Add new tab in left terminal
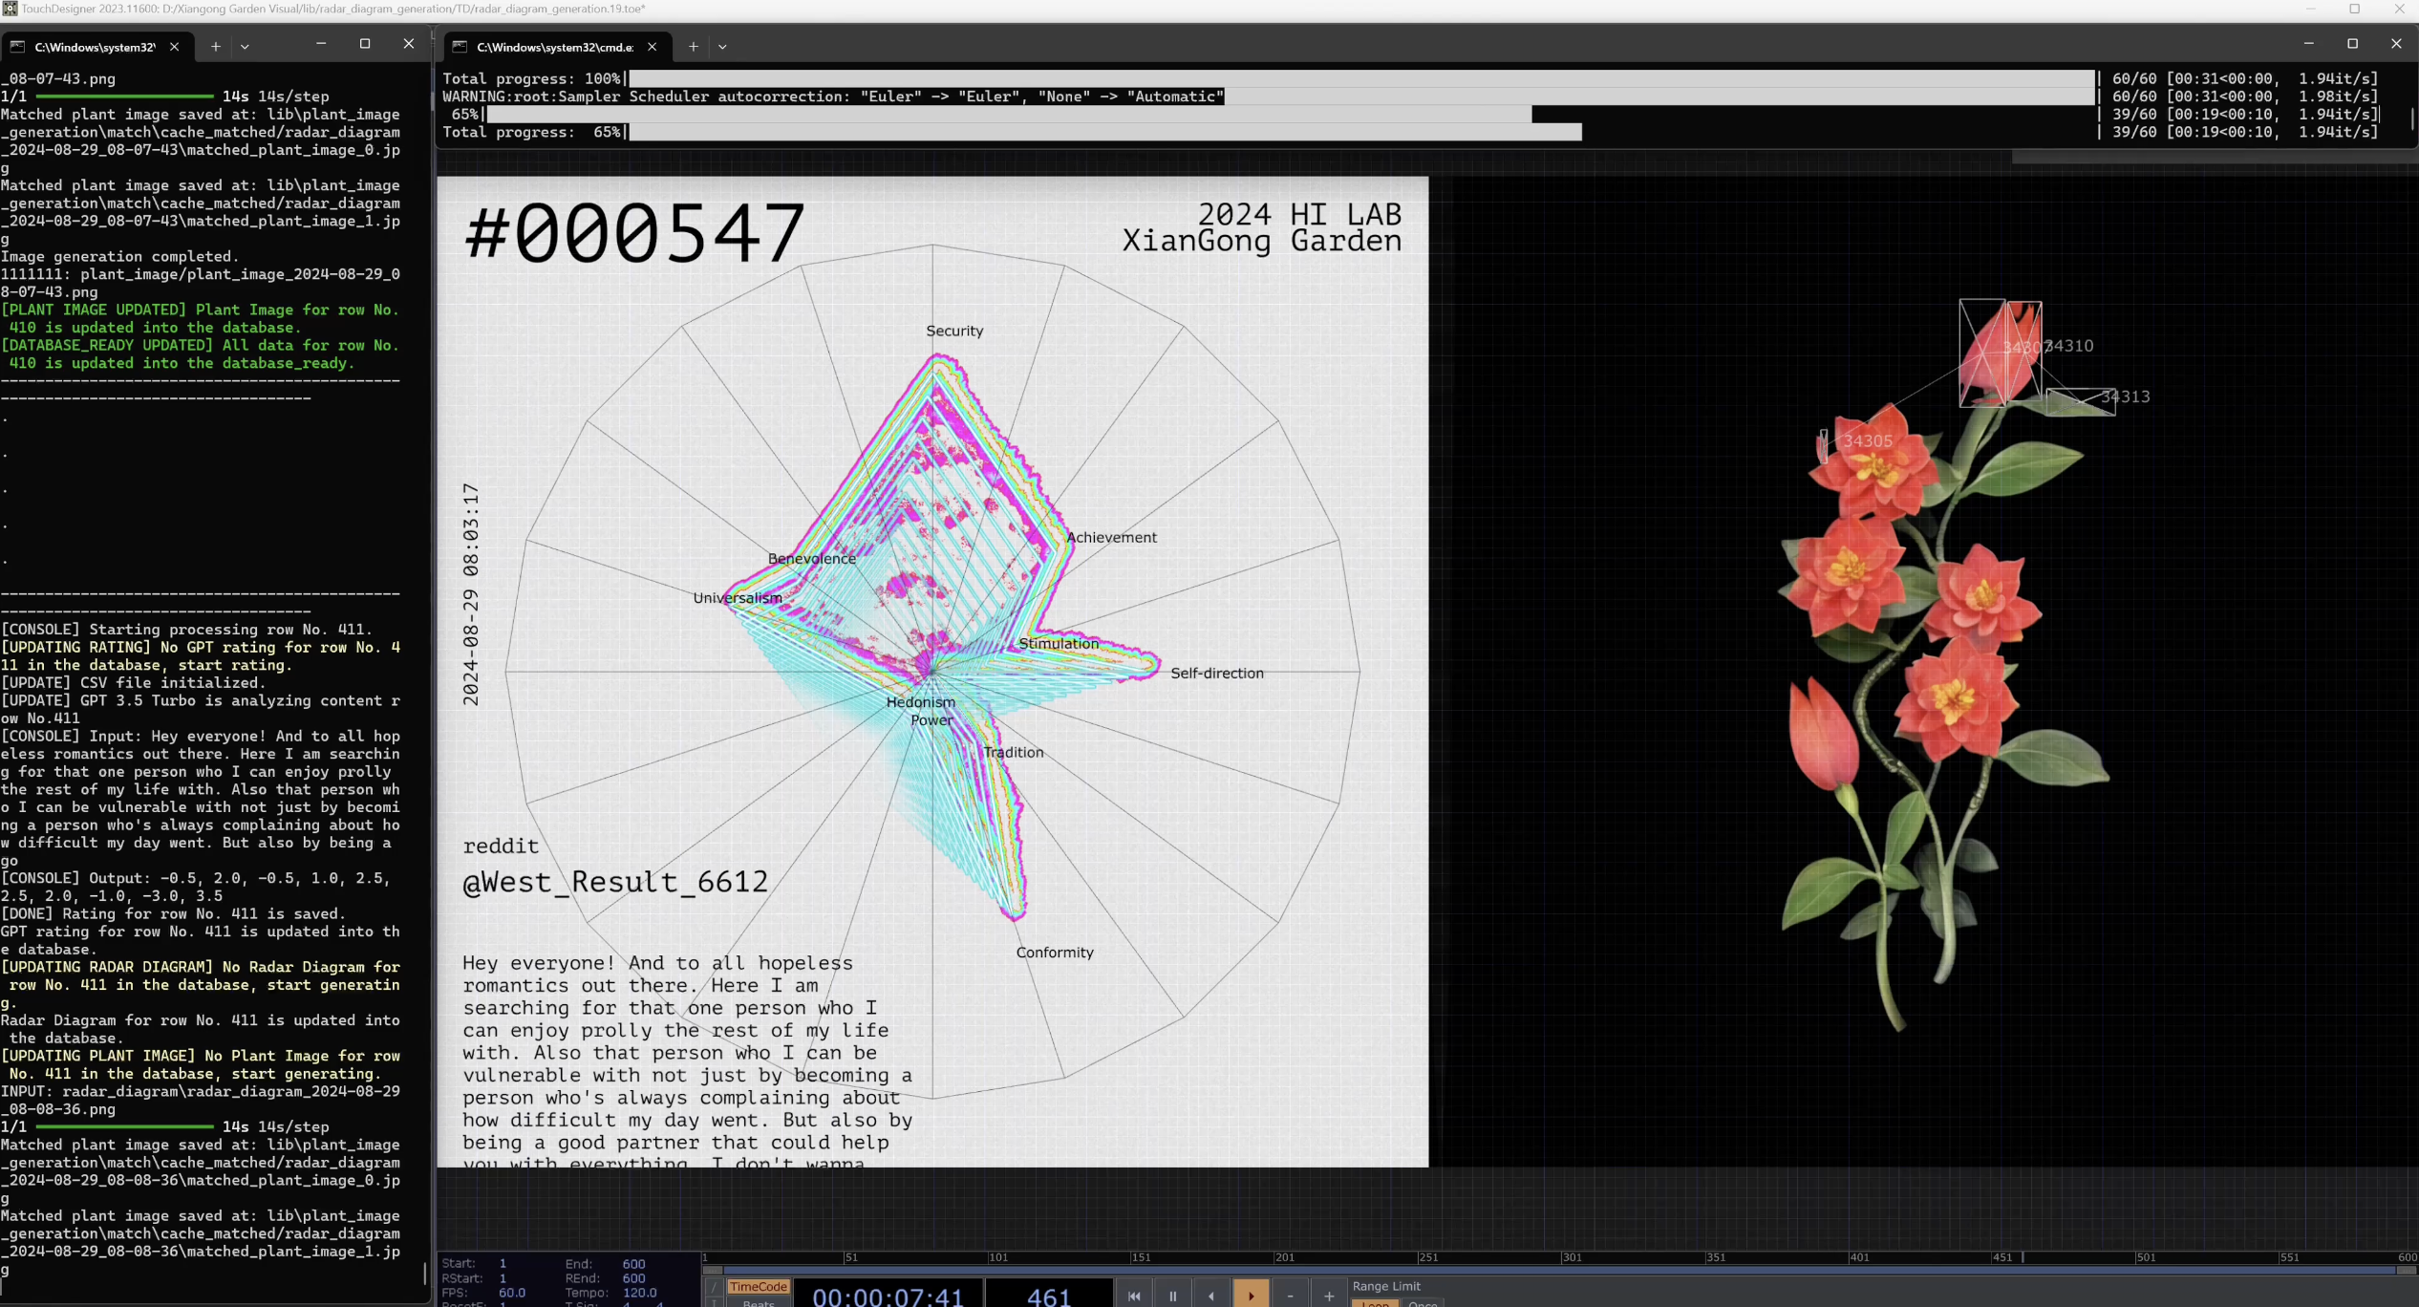Image resolution: width=2419 pixels, height=1307 pixels. point(216,46)
